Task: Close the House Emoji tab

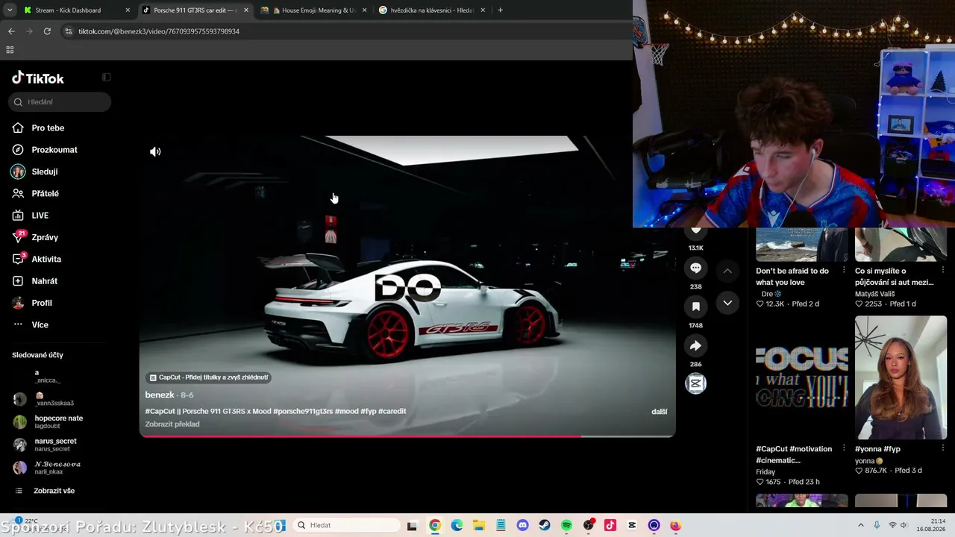Action: point(363,10)
